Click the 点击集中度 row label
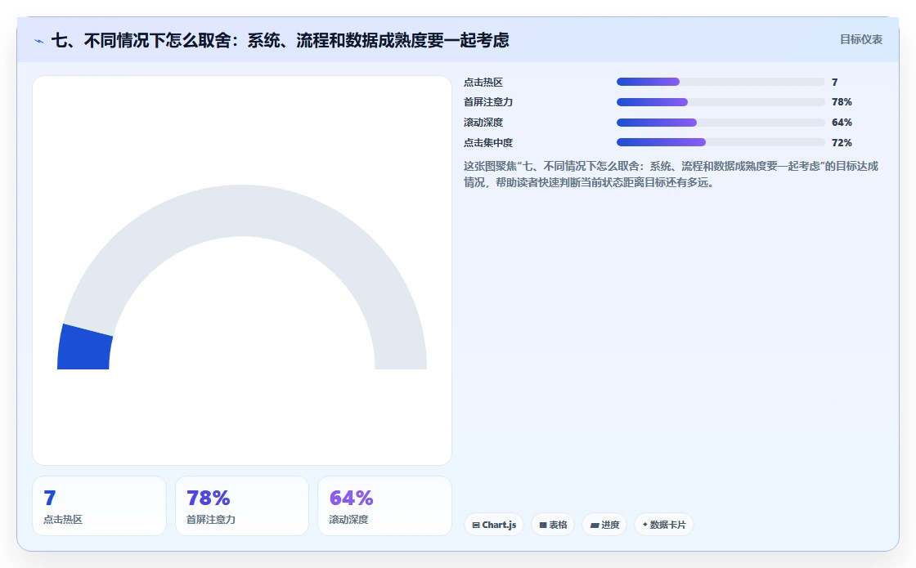 pyautogui.click(x=487, y=143)
